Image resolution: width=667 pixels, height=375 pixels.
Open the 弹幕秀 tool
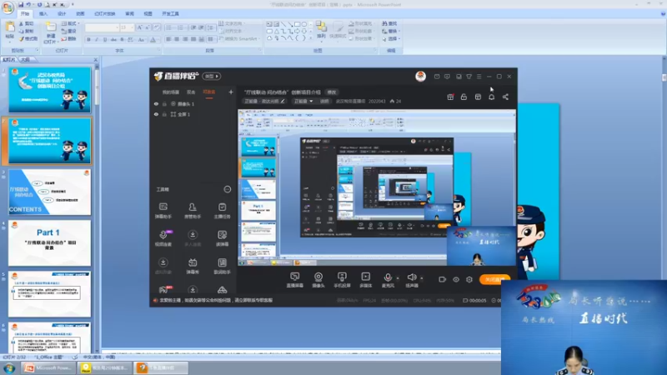coord(193,266)
